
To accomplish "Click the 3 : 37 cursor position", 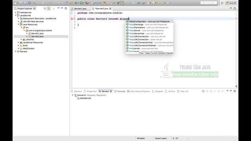I will click(x=175, y=138).
